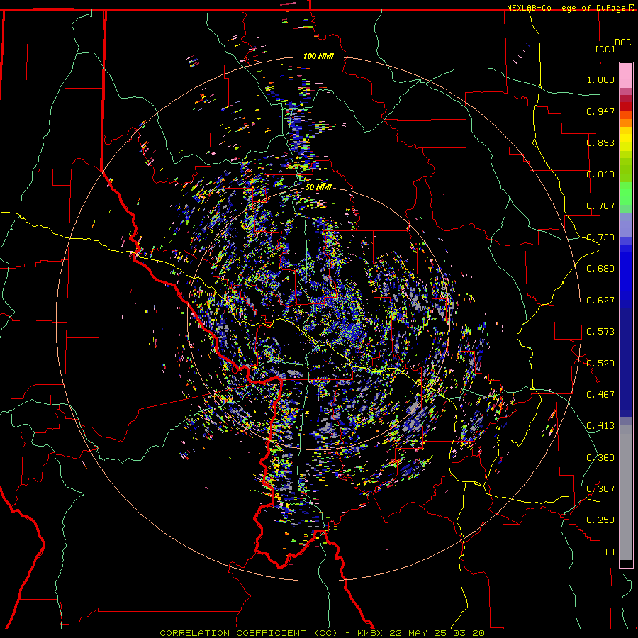This screenshot has height=638, width=638.
Task: Pick the gray swatch on the lower color bar
Action: click(x=626, y=493)
